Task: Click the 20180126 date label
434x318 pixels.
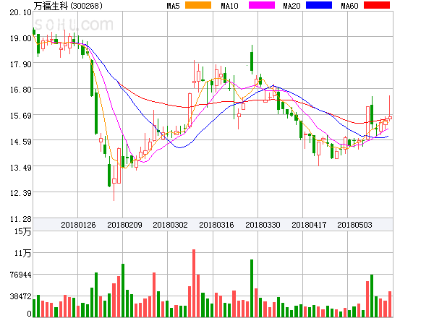Action: click(78, 225)
